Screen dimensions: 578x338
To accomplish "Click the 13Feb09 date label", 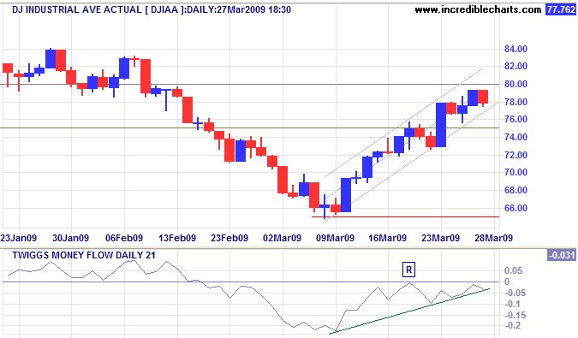I will (177, 238).
